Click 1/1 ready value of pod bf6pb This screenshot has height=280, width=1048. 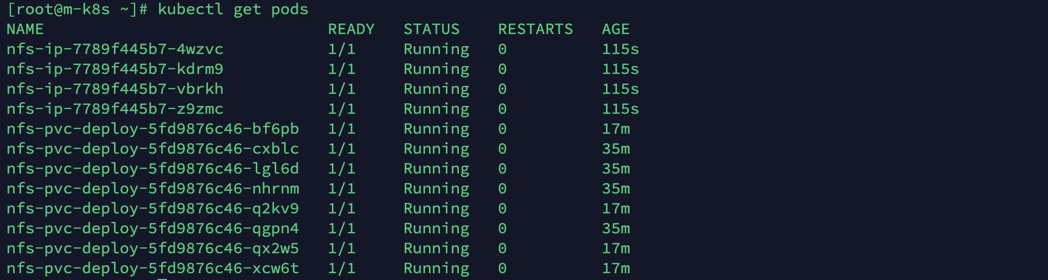(x=342, y=129)
